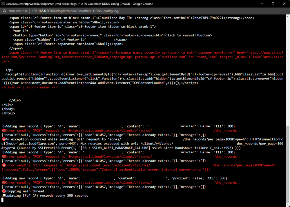Image resolution: width=290 pixels, height=207 pixels.
Task: Click the vertical scrollbar thumb
Action: pyautogui.click(x=288, y=164)
